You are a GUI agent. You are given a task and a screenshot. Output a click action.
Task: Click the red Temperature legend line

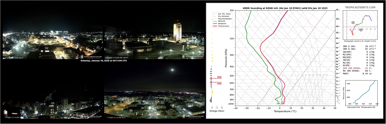215,26
